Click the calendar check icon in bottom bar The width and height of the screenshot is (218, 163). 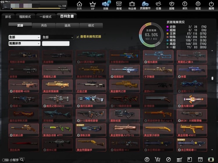point(200,160)
